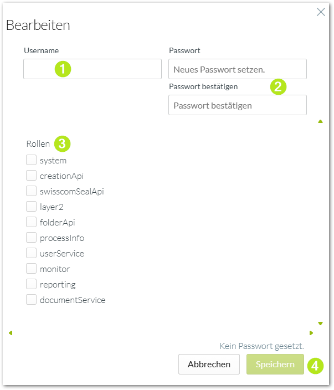
Task: Click the Neues Passwort setzen field
Action: point(238,69)
